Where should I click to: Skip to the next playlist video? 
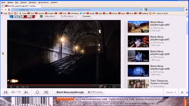[26, 92]
